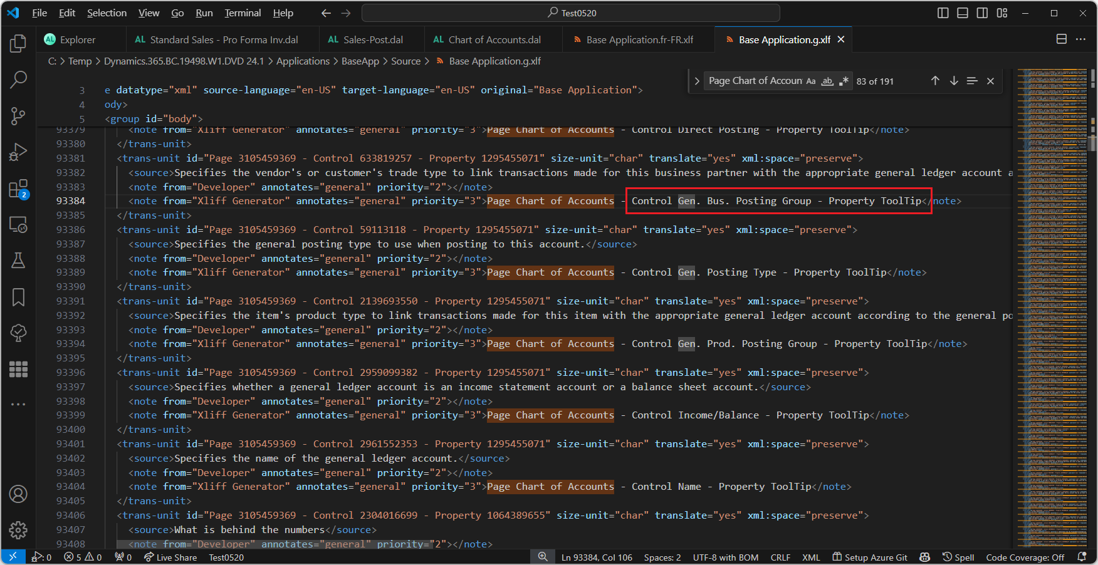Open the Run and Debug view
The image size is (1098, 565).
pyautogui.click(x=18, y=152)
